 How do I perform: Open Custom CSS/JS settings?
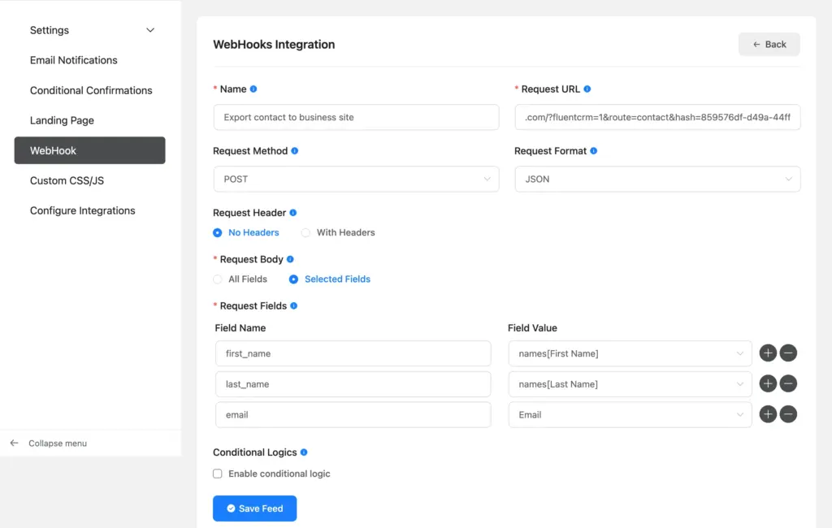point(67,180)
